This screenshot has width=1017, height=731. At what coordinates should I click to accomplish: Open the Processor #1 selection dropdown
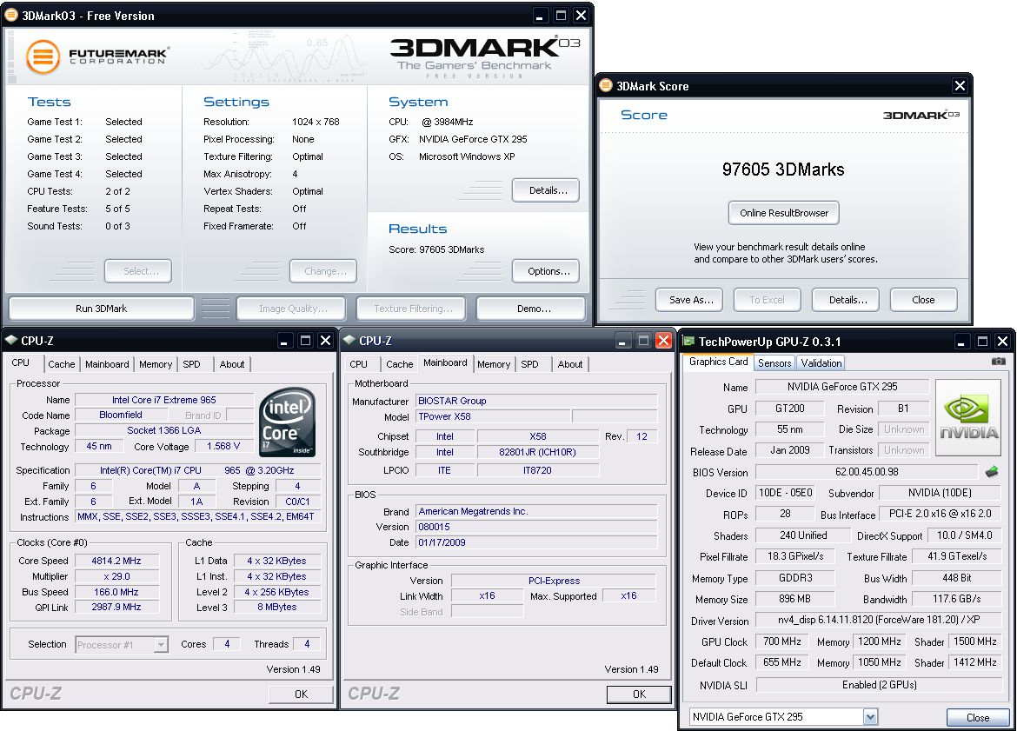161,645
